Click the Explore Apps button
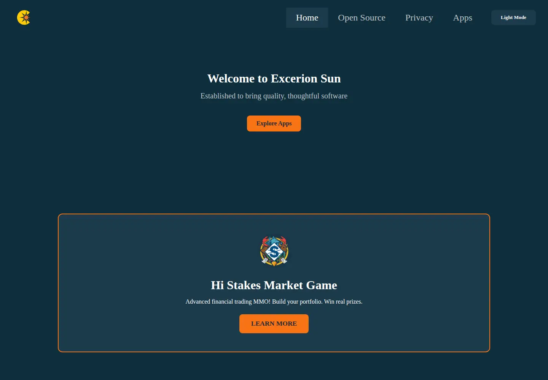 click(x=274, y=123)
